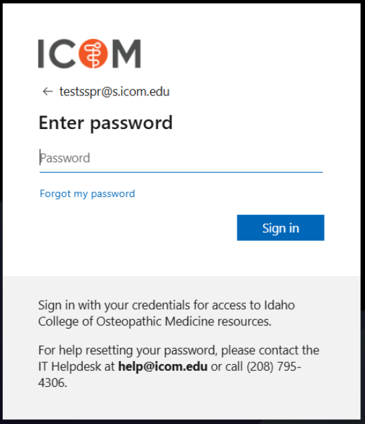Image resolution: width=365 pixels, height=424 pixels.
Task: Click the (208) 795 phone number text
Action: (x=274, y=367)
